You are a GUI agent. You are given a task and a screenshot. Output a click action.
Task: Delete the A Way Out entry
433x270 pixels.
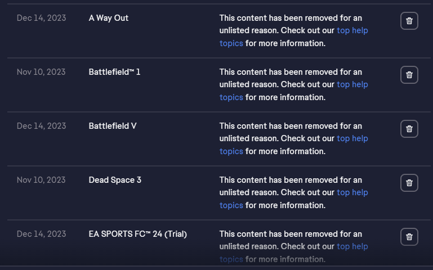coord(409,21)
